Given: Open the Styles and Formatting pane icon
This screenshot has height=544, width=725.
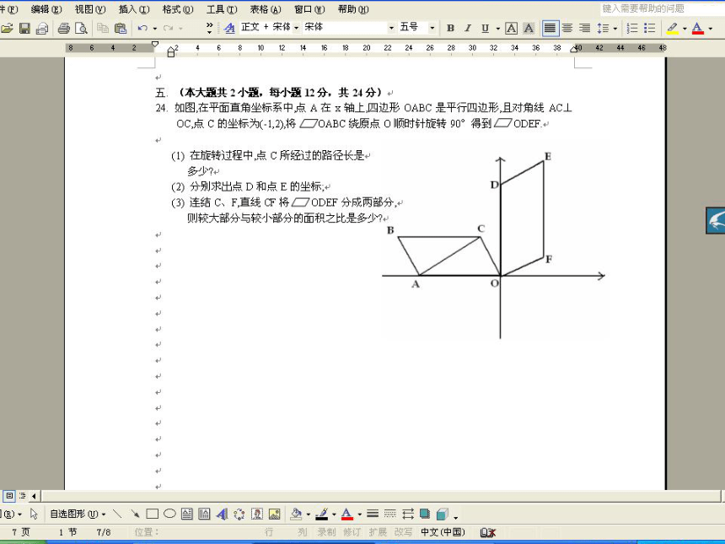Looking at the screenshot, I should coord(229,28).
